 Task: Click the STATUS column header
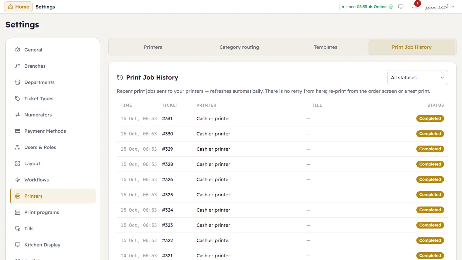(436, 105)
